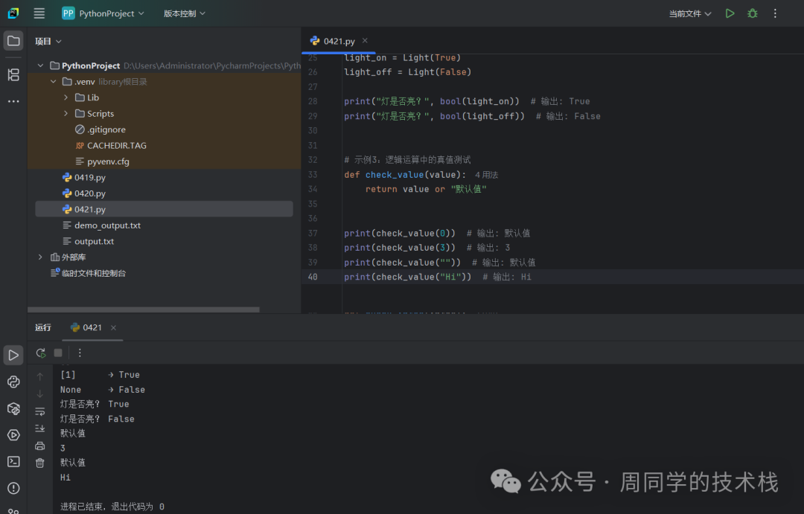The image size is (804, 514).
Task: Toggle scroll to end in run console
Action: click(x=40, y=428)
